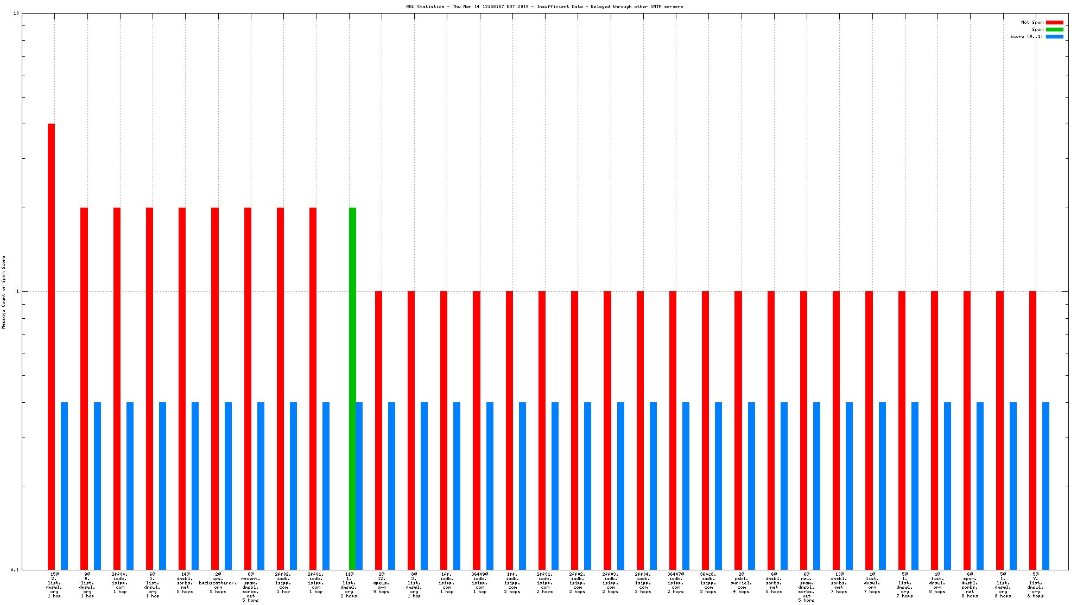Click the new.spam.dnsbl.sorbs.net axis label
The image size is (1077, 605).
click(x=807, y=587)
